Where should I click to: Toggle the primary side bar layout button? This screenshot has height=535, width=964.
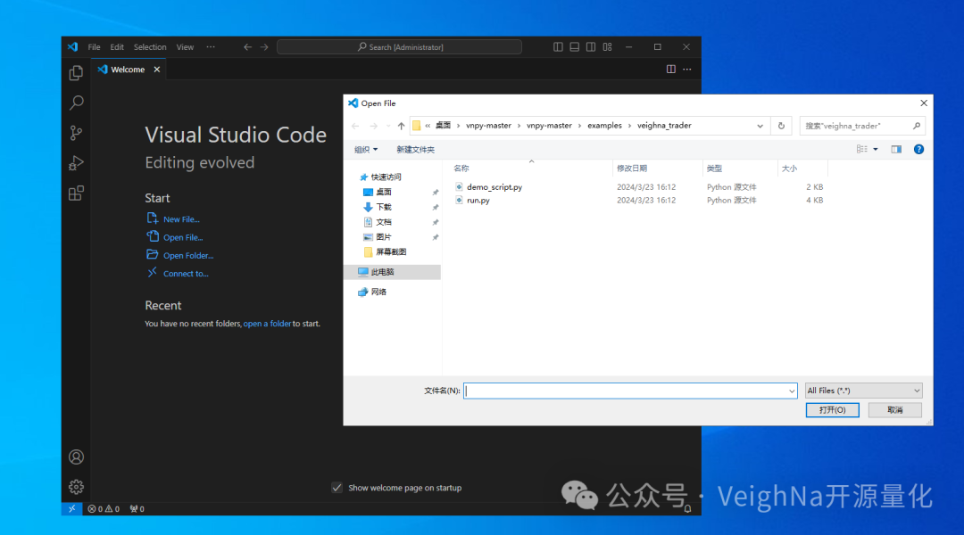coord(558,47)
